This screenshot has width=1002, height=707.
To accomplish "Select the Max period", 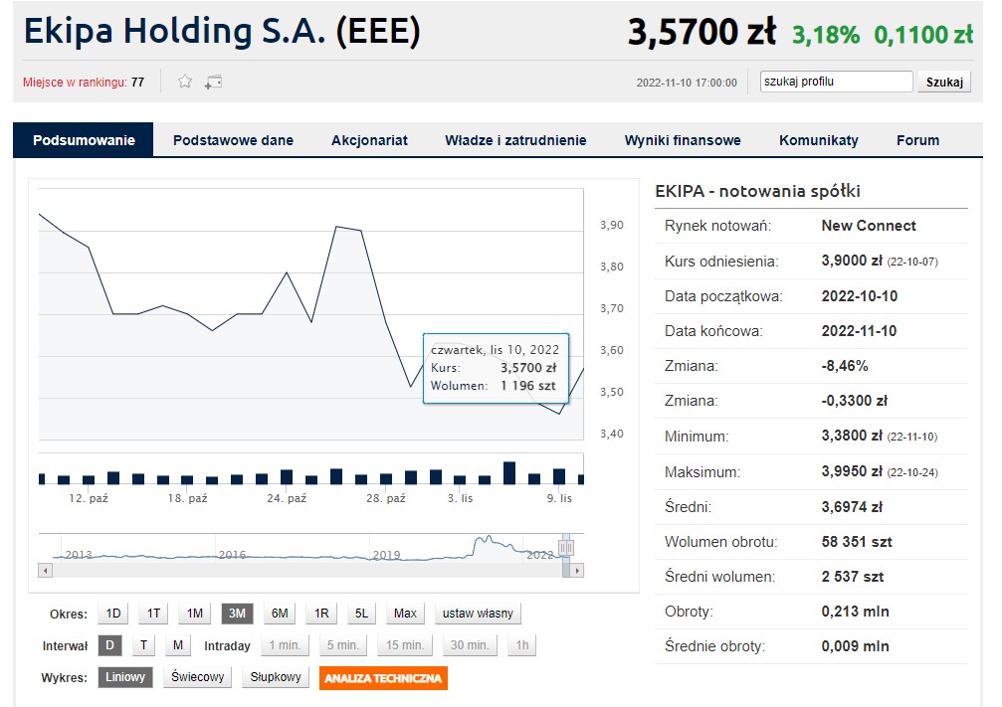I will pos(404,614).
